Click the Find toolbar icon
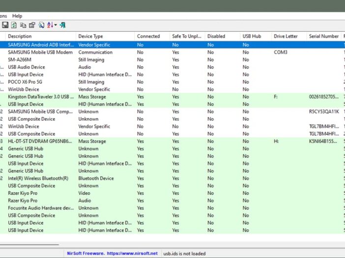 coord(41,25)
